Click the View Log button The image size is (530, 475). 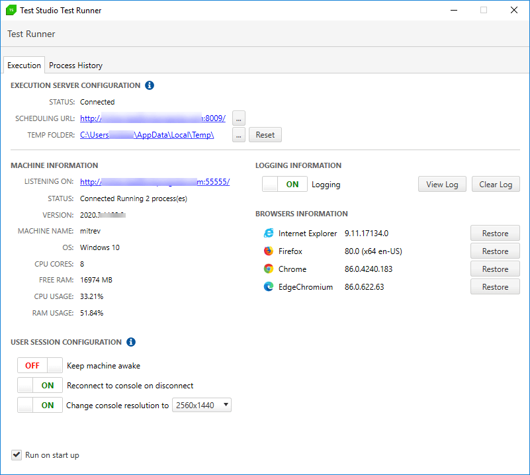pyautogui.click(x=442, y=184)
